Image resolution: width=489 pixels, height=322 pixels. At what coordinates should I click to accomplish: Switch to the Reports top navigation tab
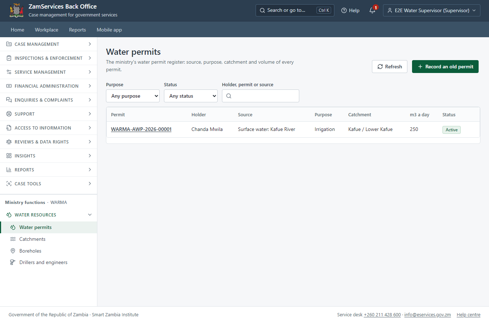tap(77, 30)
